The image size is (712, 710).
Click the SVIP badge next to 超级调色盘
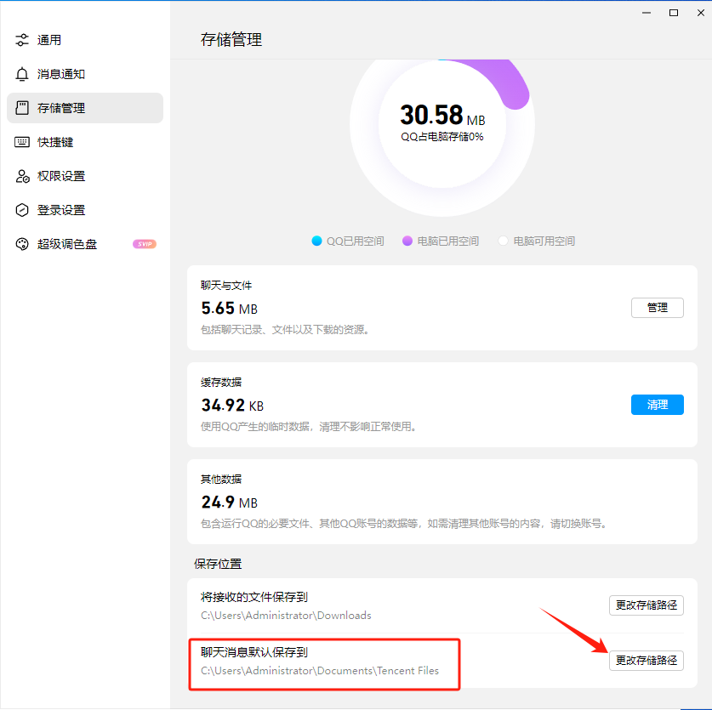pos(145,244)
